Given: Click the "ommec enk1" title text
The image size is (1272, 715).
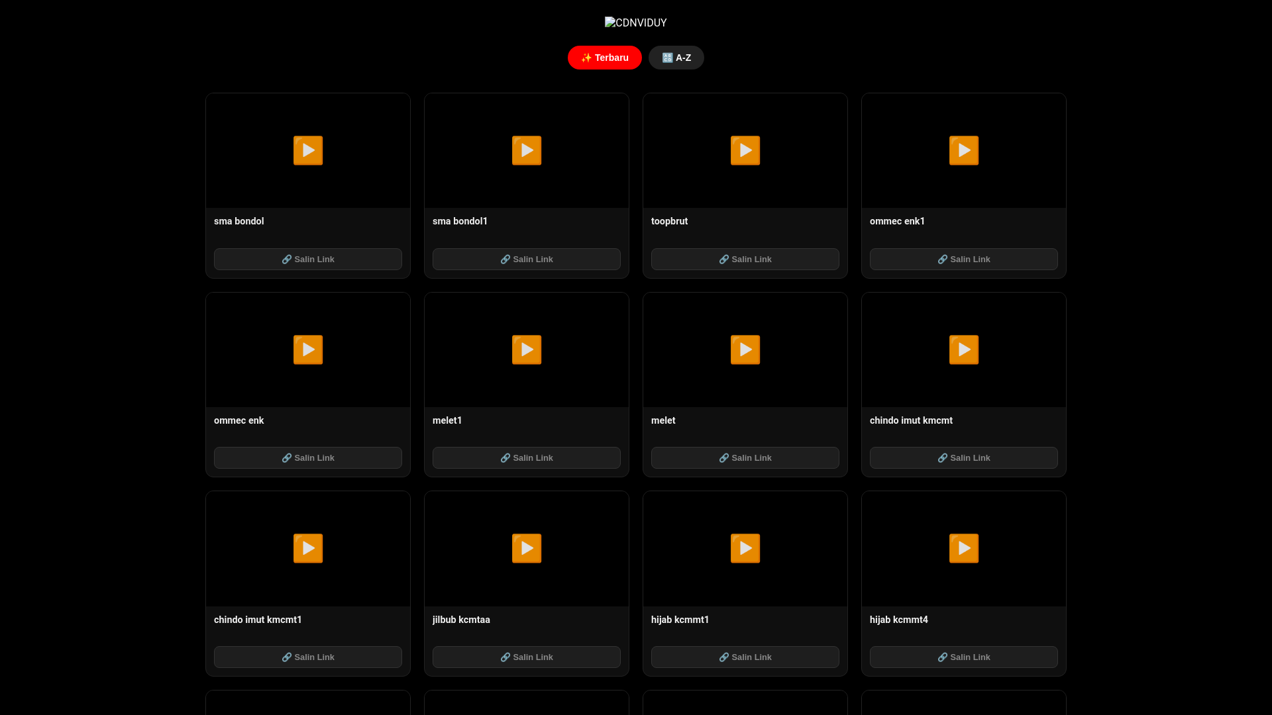Looking at the screenshot, I should (x=897, y=221).
